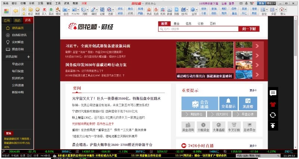Expand the 多窗 dropdown arrow
The width and height of the screenshot is (299, 159).
click(x=276, y=10)
